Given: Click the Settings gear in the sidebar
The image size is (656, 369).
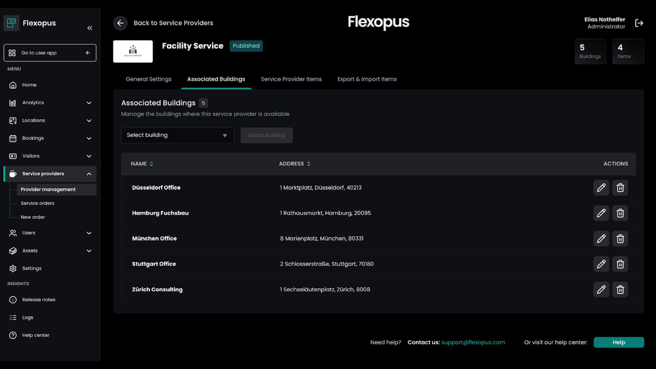Looking at the screenshot, I should [x=13, y=268].
